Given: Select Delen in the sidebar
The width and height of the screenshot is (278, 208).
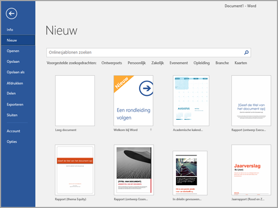Looking at the screenshot, I should click(11, 93).
